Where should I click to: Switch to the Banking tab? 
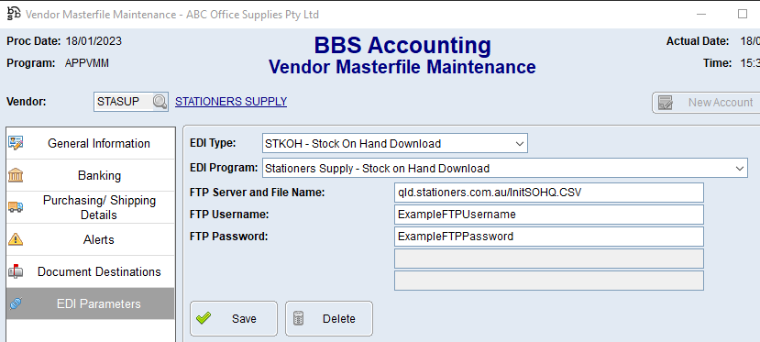91,175
